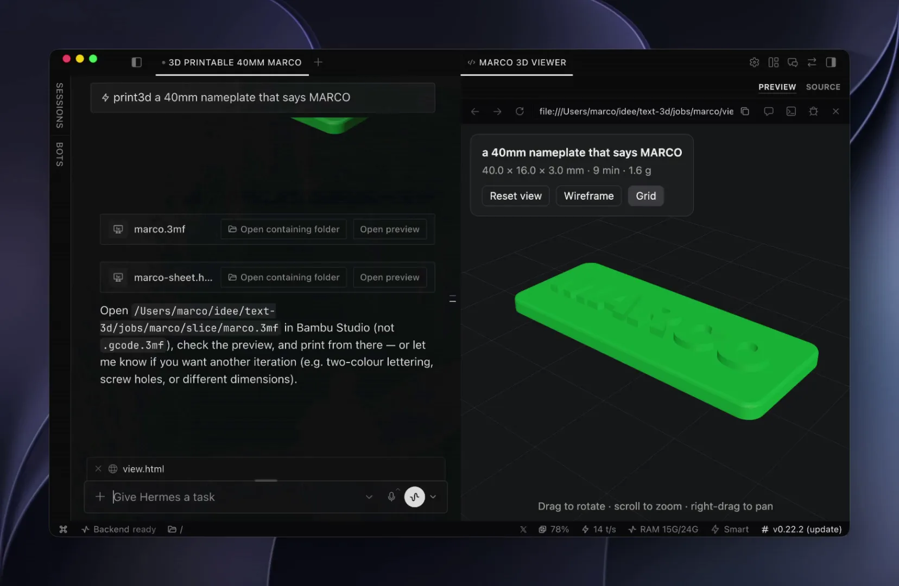Toggle the left sidebar panel icon

(x=137, y=62)
